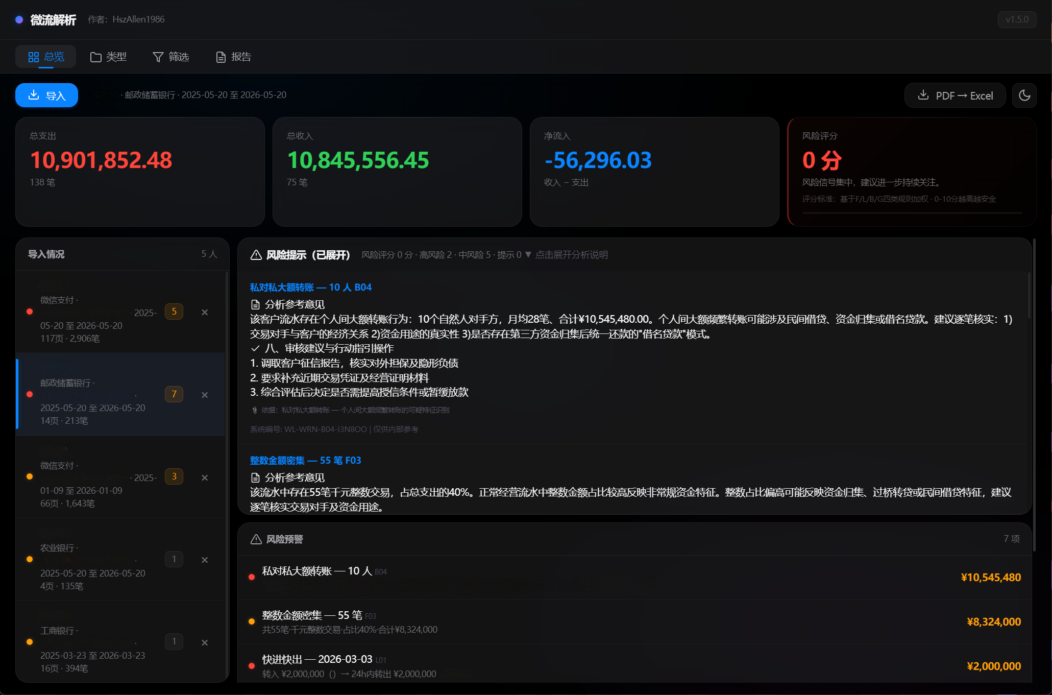This screenshot has height=695, width=1052.
Task: Remove the 工商银行 import entry
Action: (x=205, y=642)
